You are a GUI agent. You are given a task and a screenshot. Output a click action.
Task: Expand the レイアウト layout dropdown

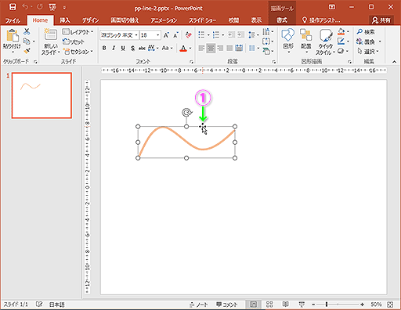[92, 32]
